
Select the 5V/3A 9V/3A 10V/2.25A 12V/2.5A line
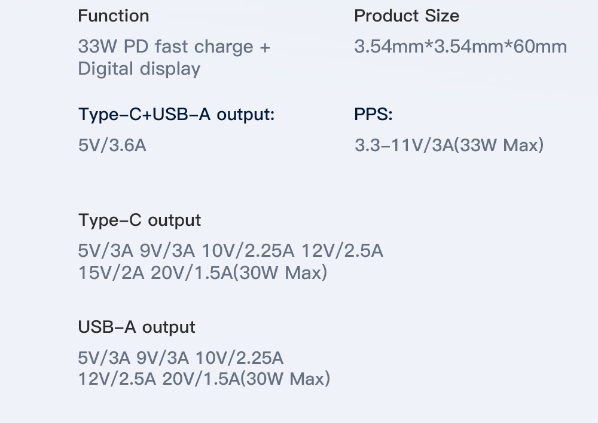click(x=230, y=251)
